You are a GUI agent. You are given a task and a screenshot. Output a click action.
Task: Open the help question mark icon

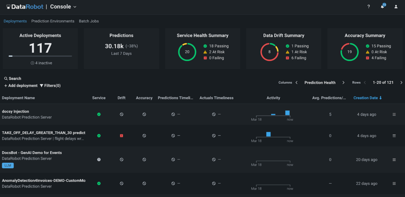[369, 7]
